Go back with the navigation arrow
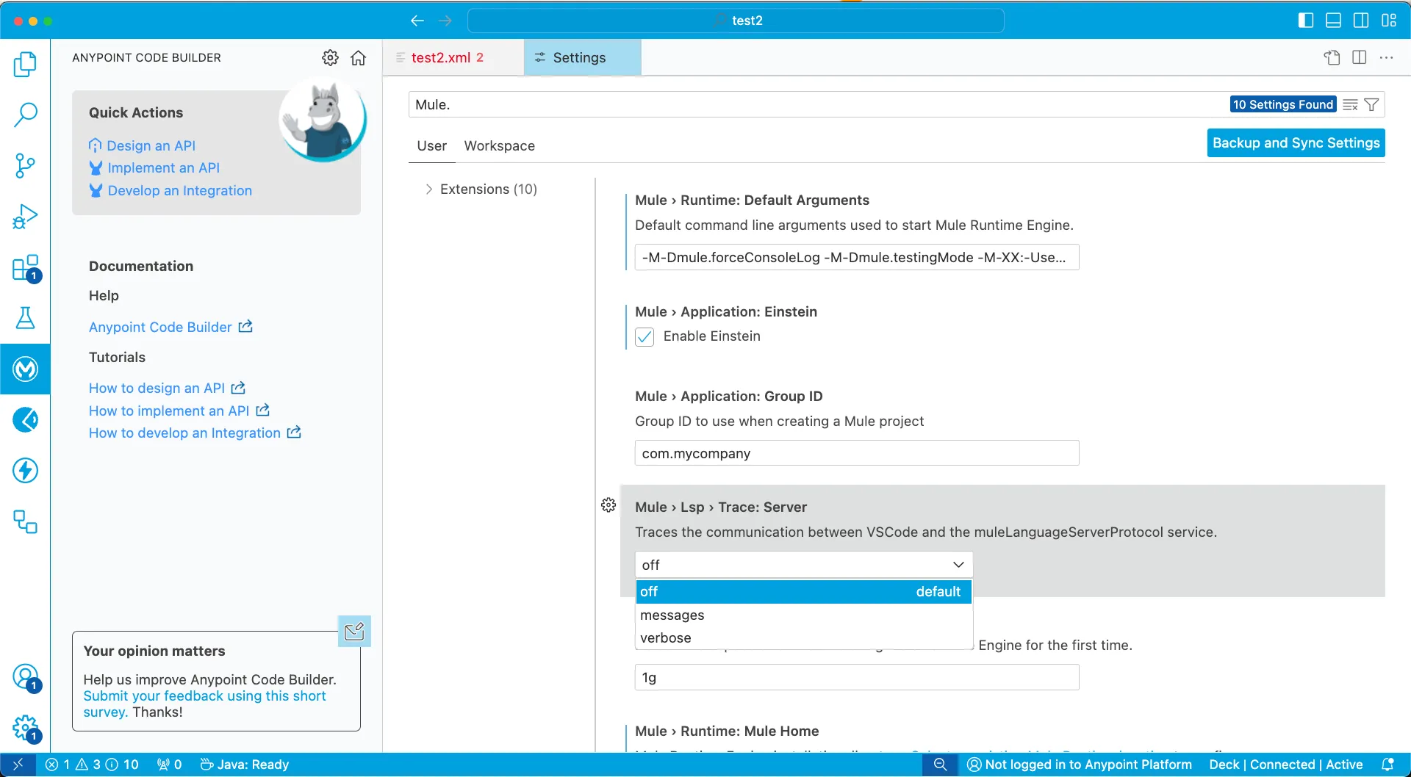This screenshot has height=777, width=1411. click(x=417, y=21)
